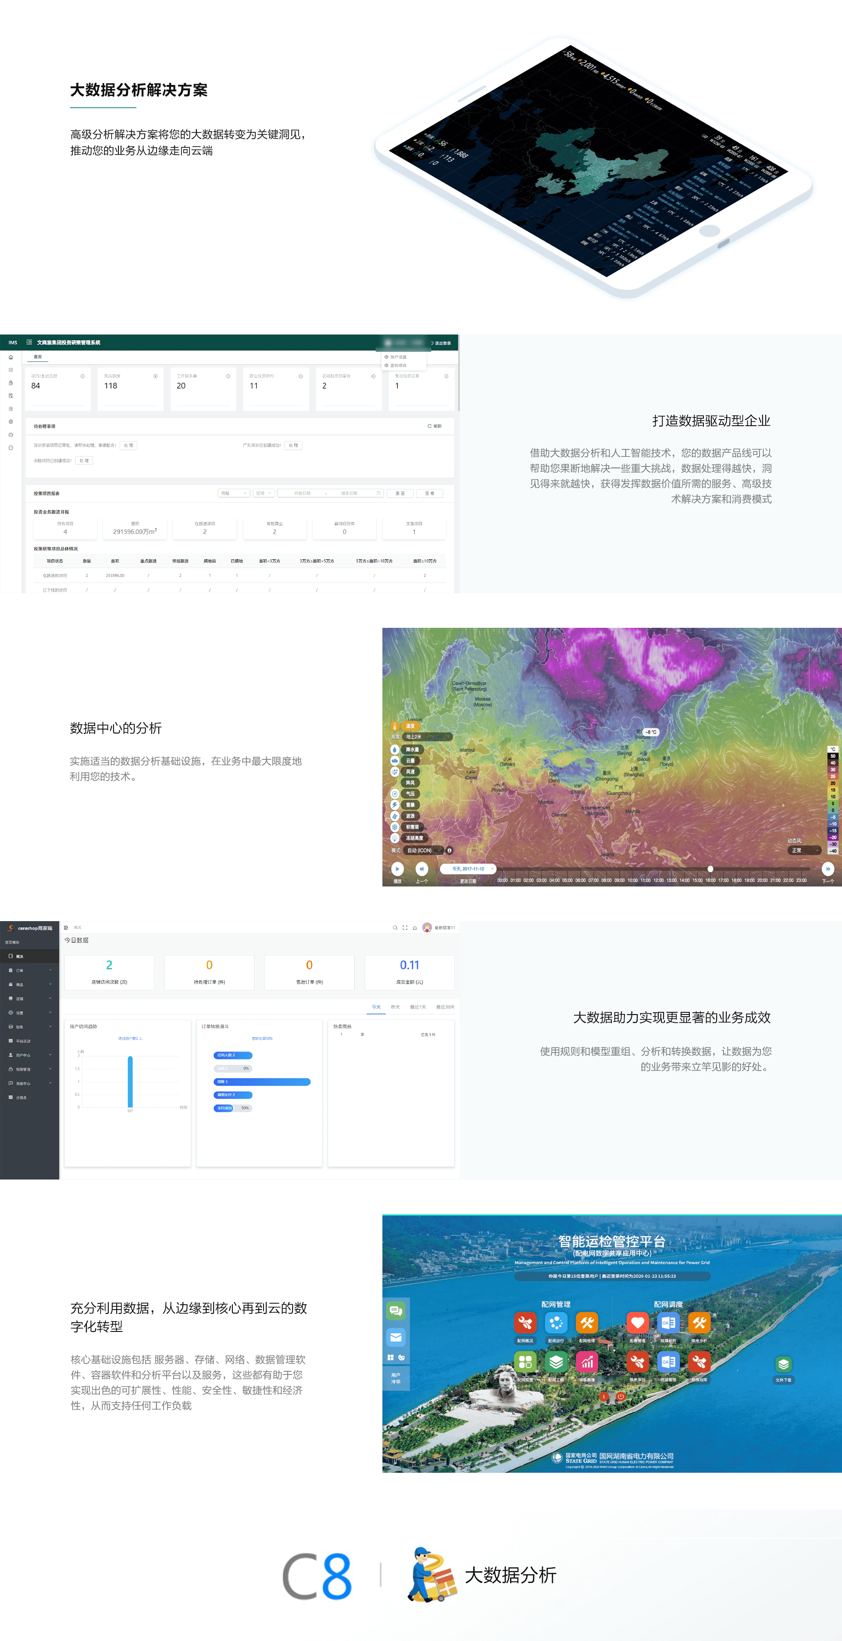842x1641 pixels.
Task: Click the cereshop notification bell icon
Action: [x=415, y=928]
